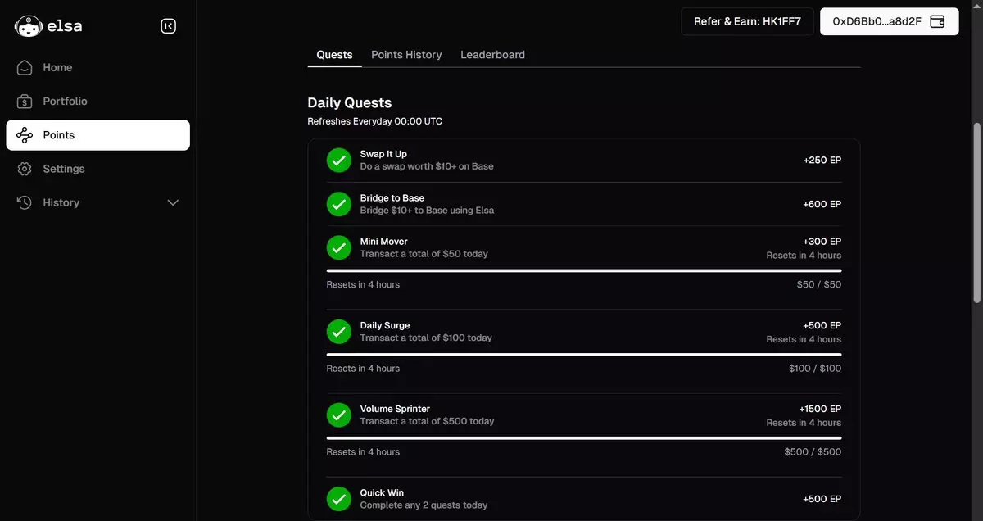This screenshot has height=521, width=983.
Task: Click the Bridge to Base green checkmark
Action: pos(338,204)
